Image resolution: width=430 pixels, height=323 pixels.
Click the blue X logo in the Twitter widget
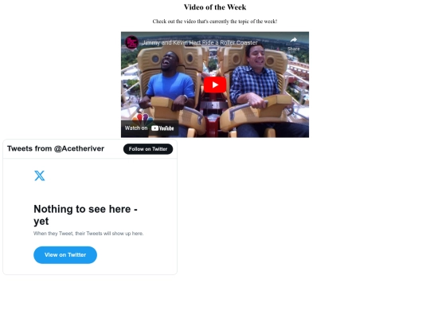pyautogui.click(x=40, y=175)
